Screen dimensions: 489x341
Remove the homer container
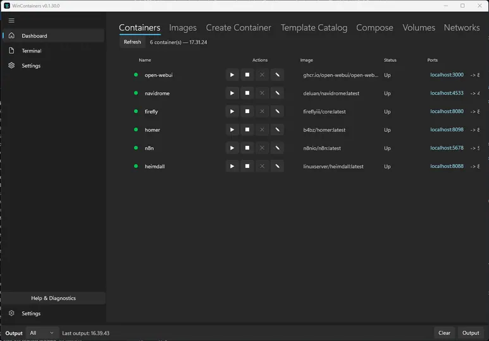[262, 129]
